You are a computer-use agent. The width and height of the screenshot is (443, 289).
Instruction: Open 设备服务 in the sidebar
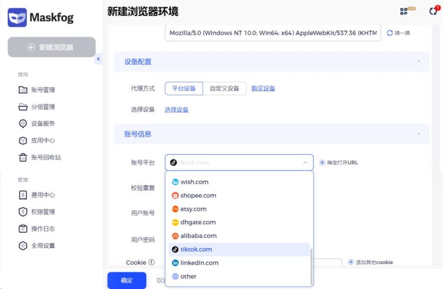tap(43, 123)
